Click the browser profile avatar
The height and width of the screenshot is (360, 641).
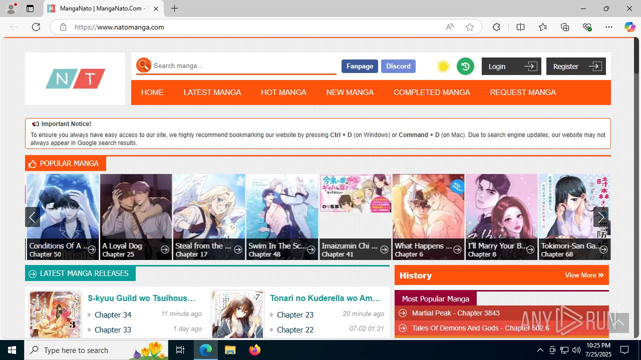pos(11,8)
